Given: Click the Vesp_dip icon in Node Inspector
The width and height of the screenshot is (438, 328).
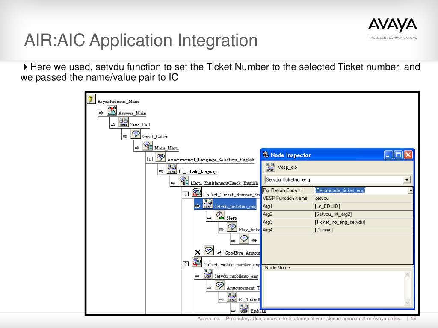Looking at the screenshot, I should [x=270, y=167].
